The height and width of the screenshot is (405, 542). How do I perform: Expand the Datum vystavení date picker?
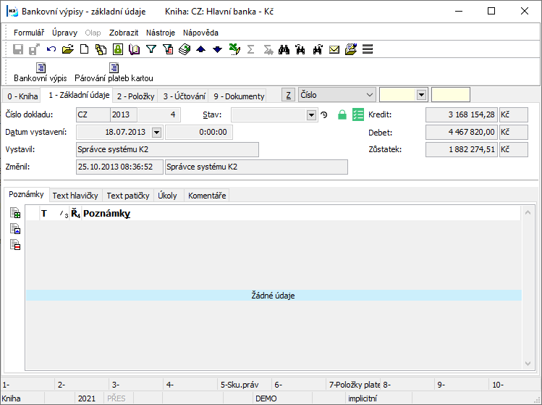coord(156,133)
